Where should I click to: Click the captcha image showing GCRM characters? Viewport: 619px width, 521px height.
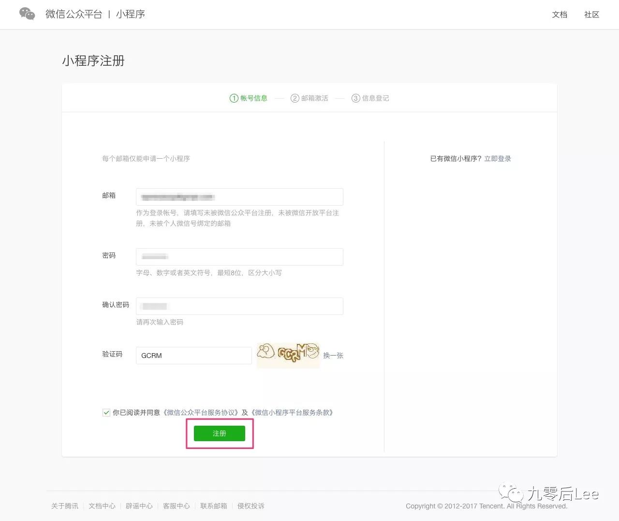point(288,356)
